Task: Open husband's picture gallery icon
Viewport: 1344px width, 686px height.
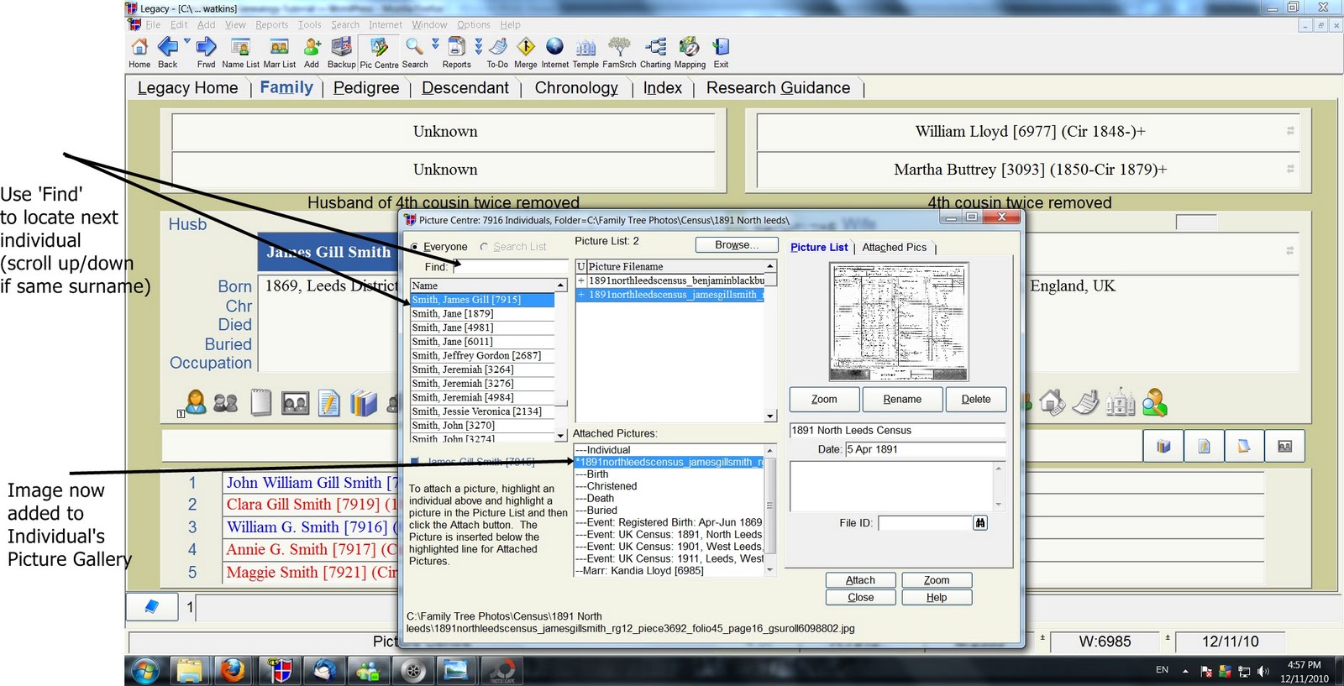Action: point(295,404)
